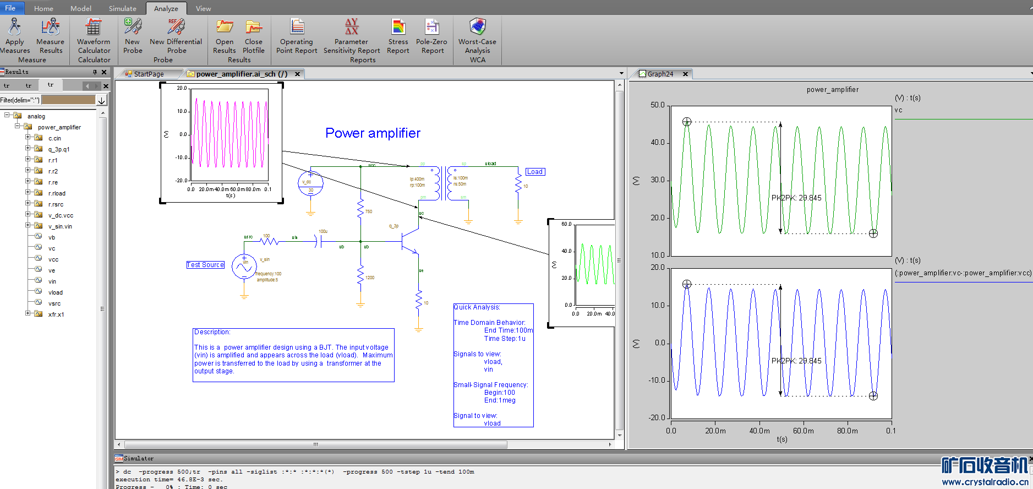Click the Stress Report icon
The image size is (1033, 489).
pyautogui.click(x=398, y=27)
